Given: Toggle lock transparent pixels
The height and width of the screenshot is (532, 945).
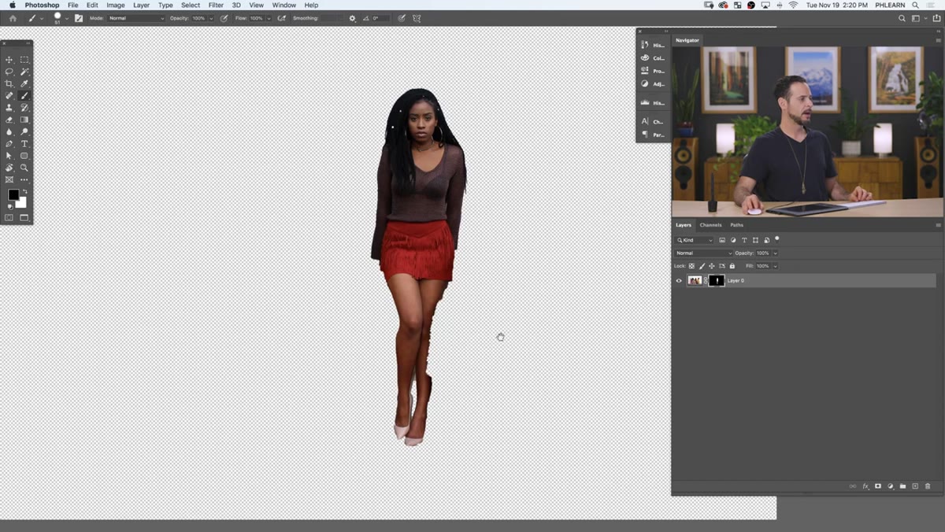Looking at the screenshot, I should click(691, 266).
